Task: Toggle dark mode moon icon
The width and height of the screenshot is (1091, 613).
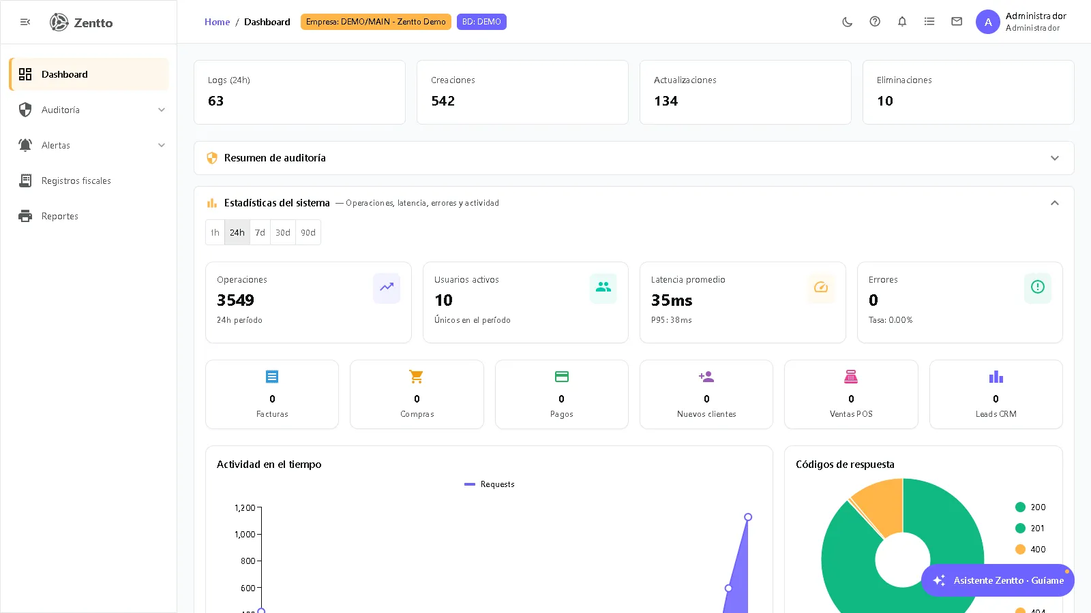Action: [x=848, y=22]
